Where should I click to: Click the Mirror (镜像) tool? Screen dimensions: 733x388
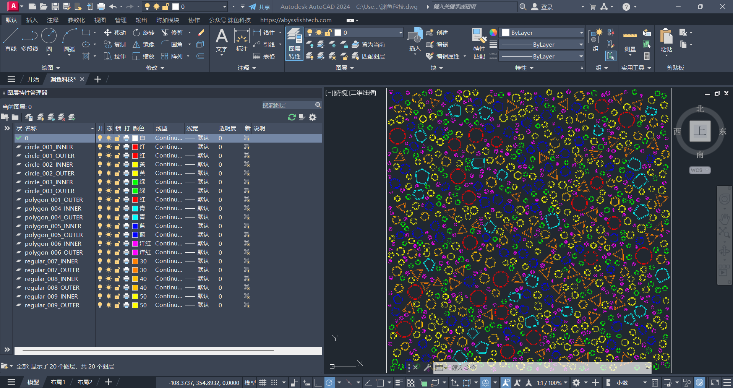144,45
